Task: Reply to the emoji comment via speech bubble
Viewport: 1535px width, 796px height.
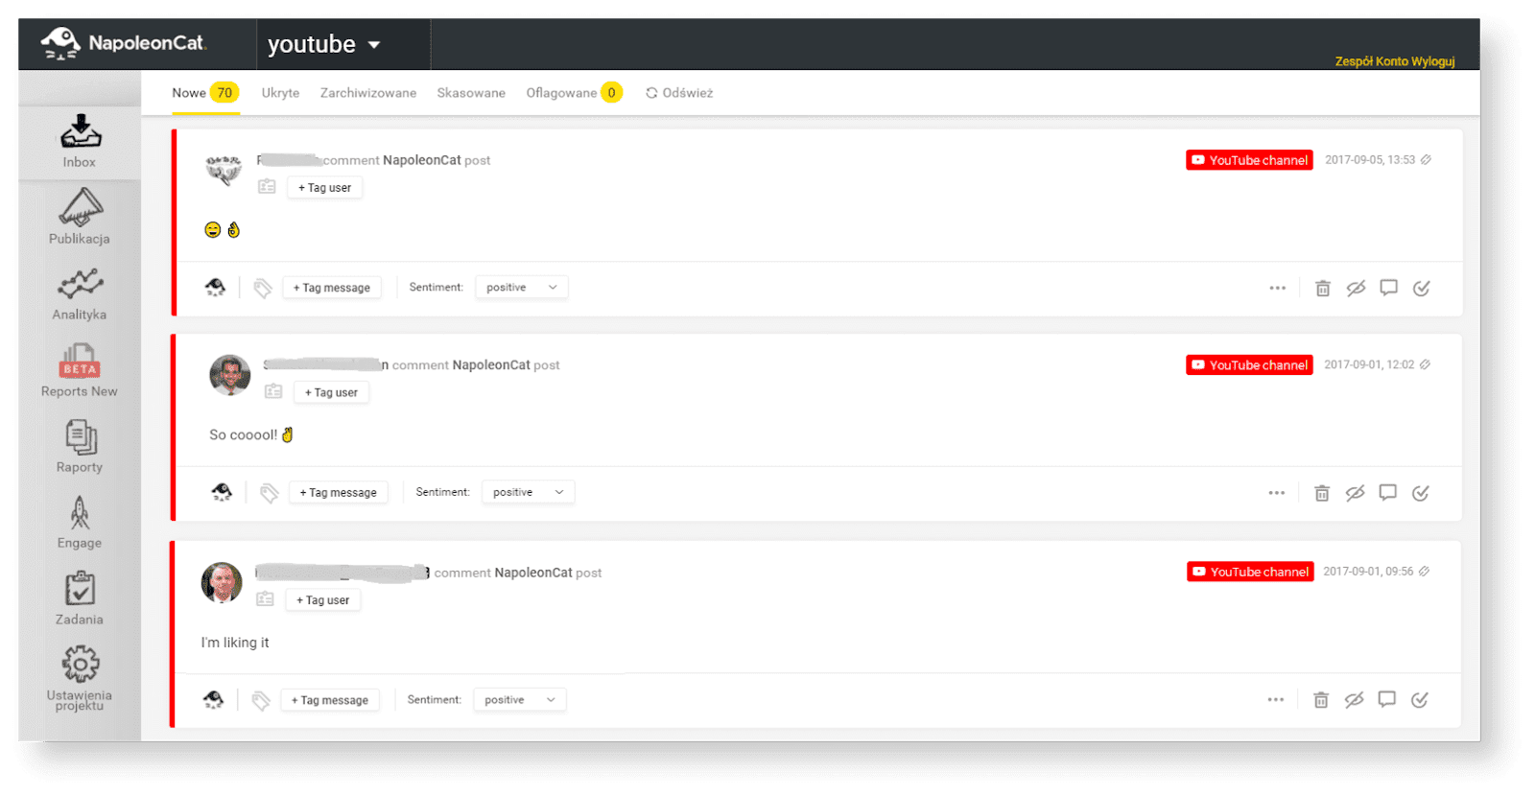Action: [x=1388, y=288]
